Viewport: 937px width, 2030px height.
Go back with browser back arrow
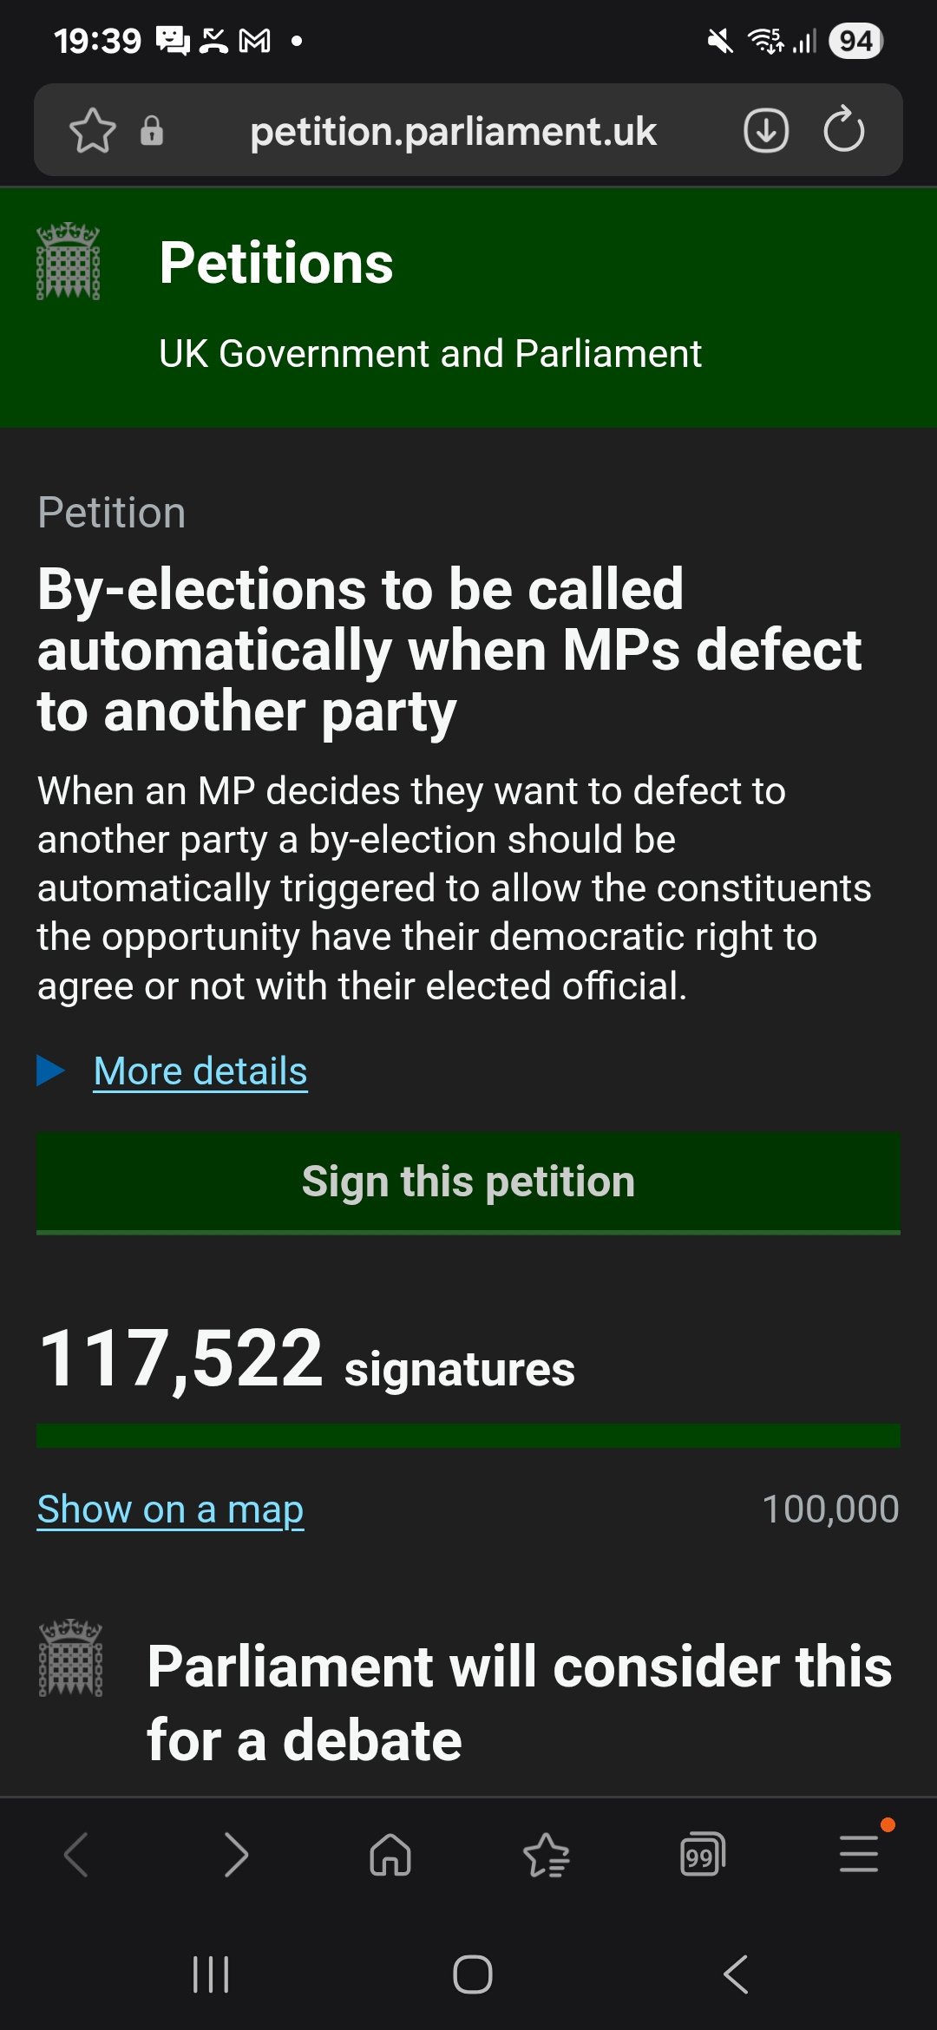(x=77, y=1855)
